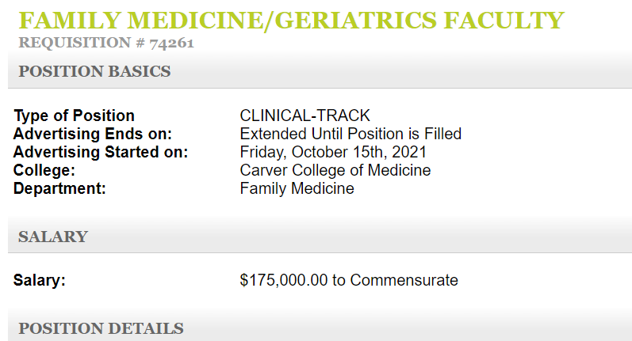Click the 'Advertising Ends on:' label
Viewport: 632px width, 341px height.
[x=92, y=135]
